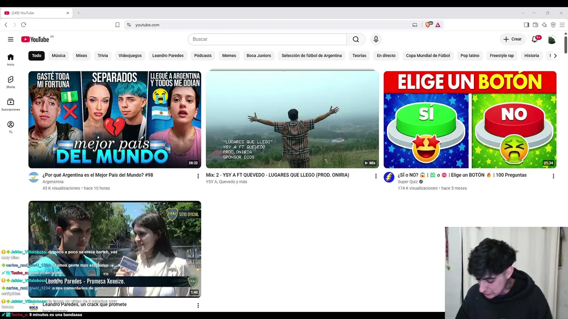Play the mejor país DEL MUNDO thumbnail
The width and height of the screenshot is (568, 319).
pos(114,120)
